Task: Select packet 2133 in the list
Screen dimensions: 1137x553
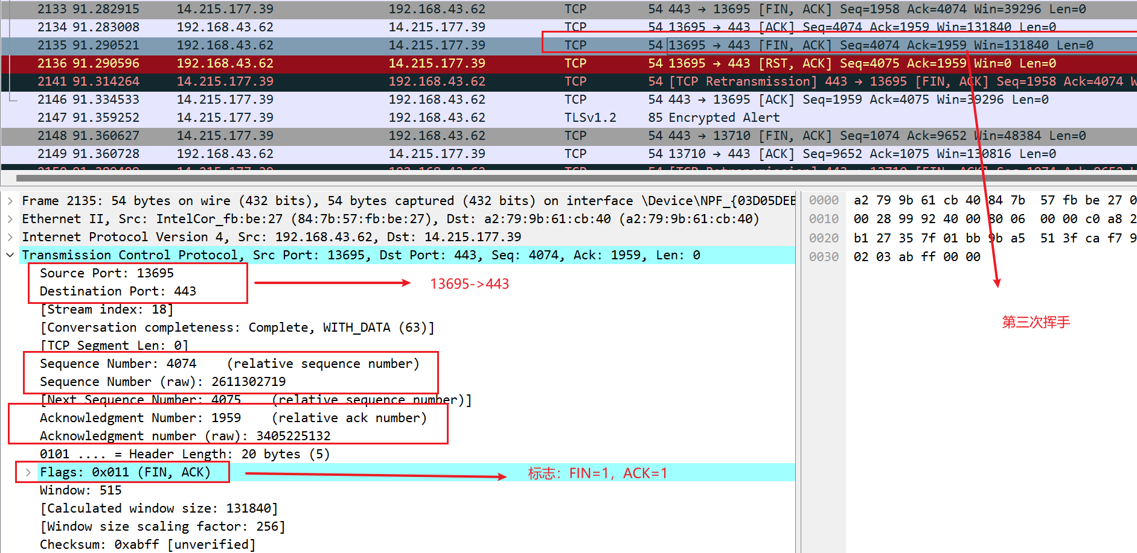Action: 568,9
